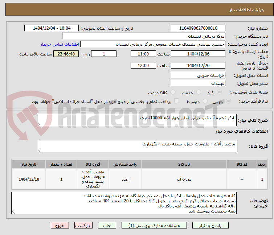Click the نام کالا column header

pyautogui.click(x=184, y=164)
